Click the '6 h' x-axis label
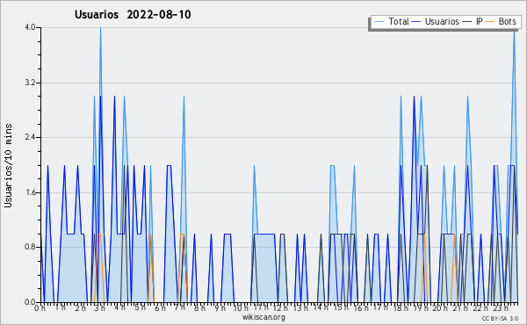The image size is (527, 325). pyautogui.click(x=160, y=308)
